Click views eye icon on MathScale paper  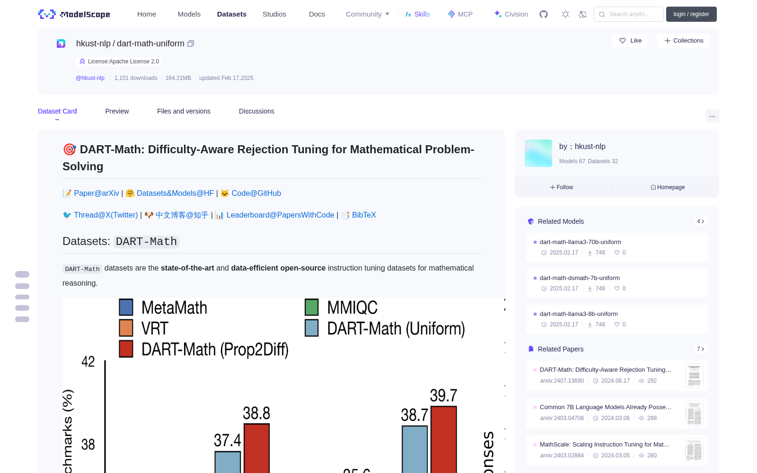click(642, 455)
